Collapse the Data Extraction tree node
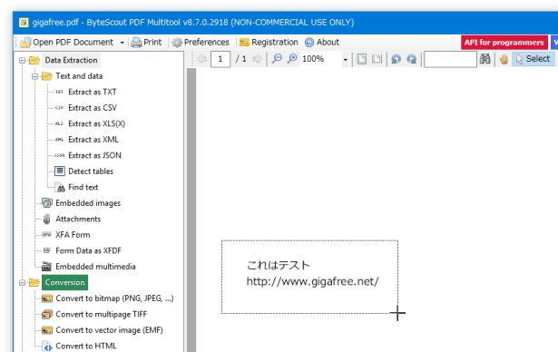Viewport: 558px width, 352px height. point(22,61)
